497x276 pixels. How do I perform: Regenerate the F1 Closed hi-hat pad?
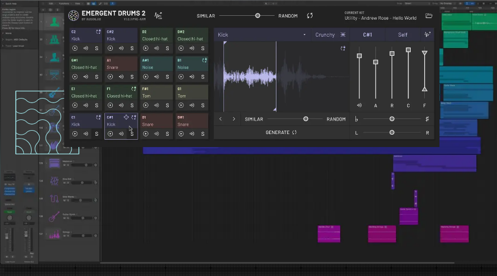134,88
